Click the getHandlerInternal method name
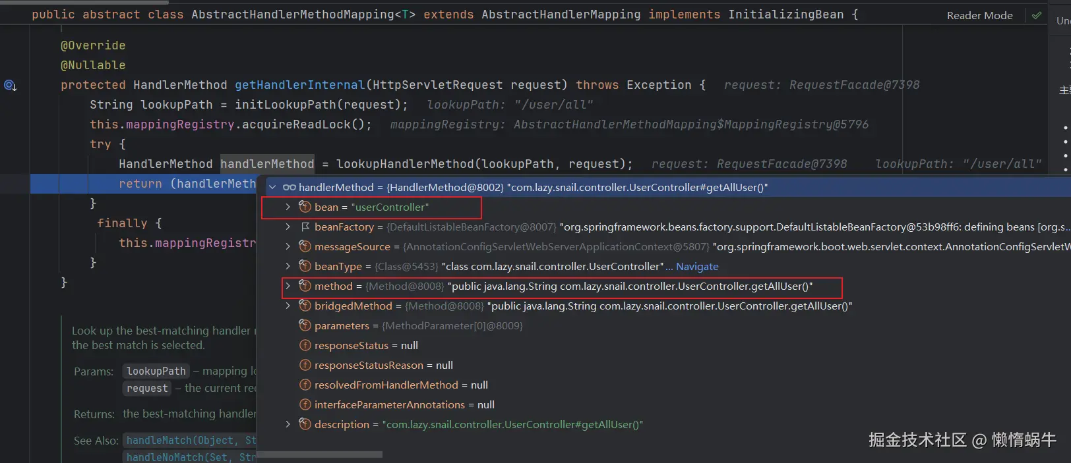The image size is (1071, 463). (x=299, y=85)
